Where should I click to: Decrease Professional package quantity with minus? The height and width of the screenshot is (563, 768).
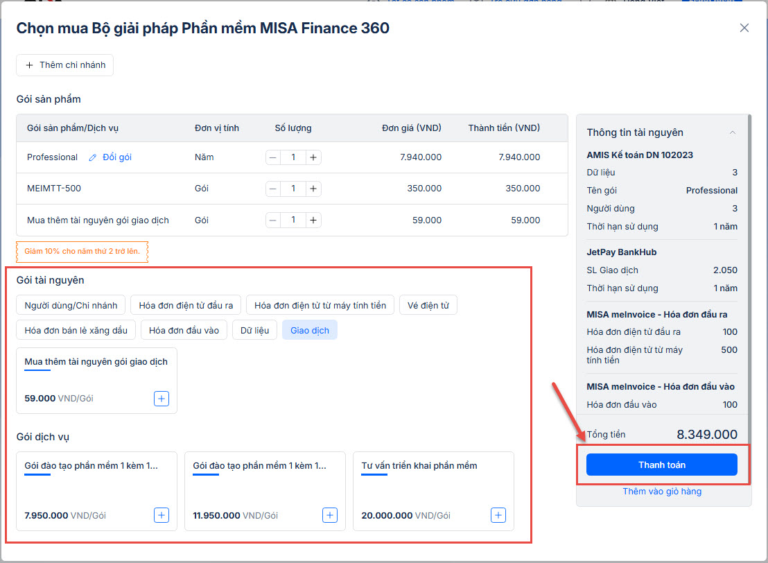click(273, 157)
